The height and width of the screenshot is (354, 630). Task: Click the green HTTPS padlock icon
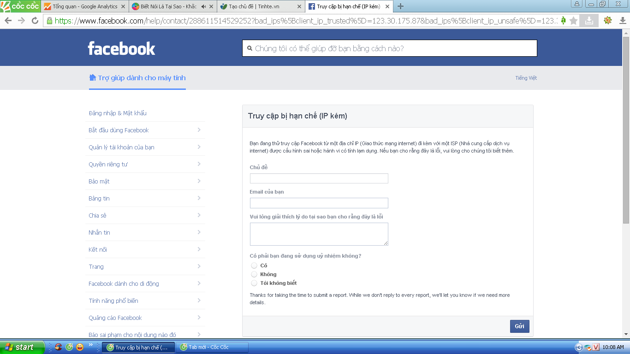tap(49, 21)
